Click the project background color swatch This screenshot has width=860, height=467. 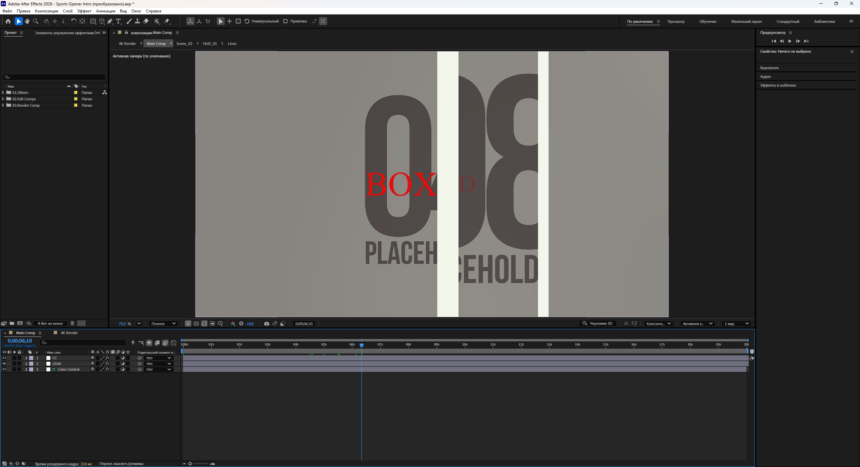point(82,323)
